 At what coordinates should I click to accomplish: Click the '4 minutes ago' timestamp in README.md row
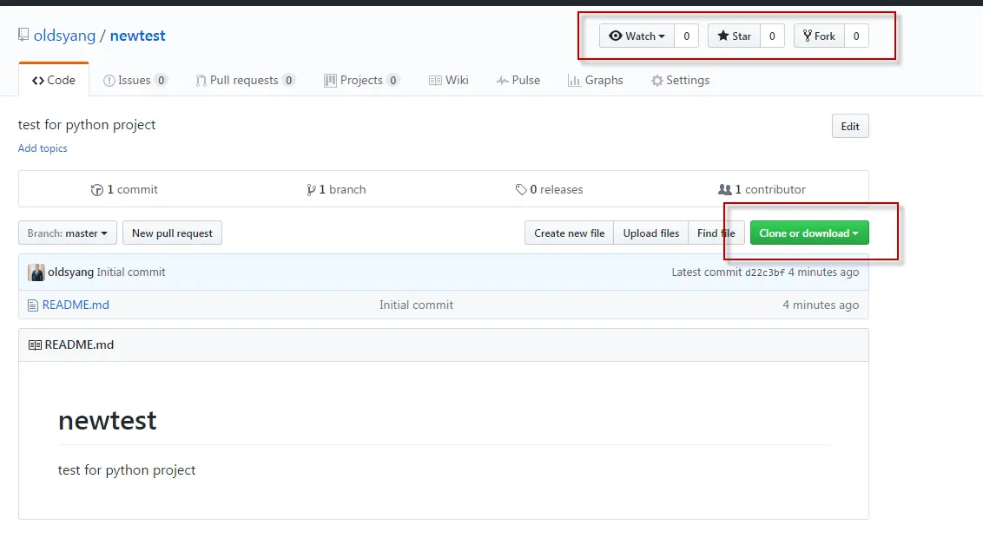(821, 305)
